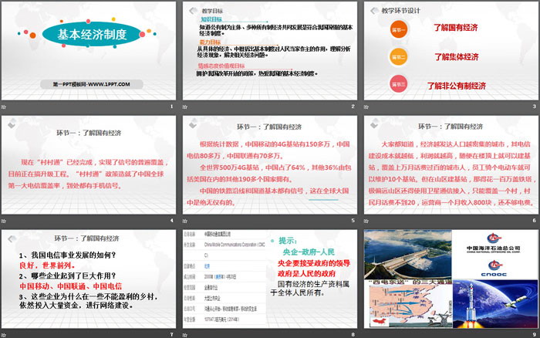Click the WWW.1PPT.COM subtitle on slide 1
The image size is (540, 338).
pos(92,83)
